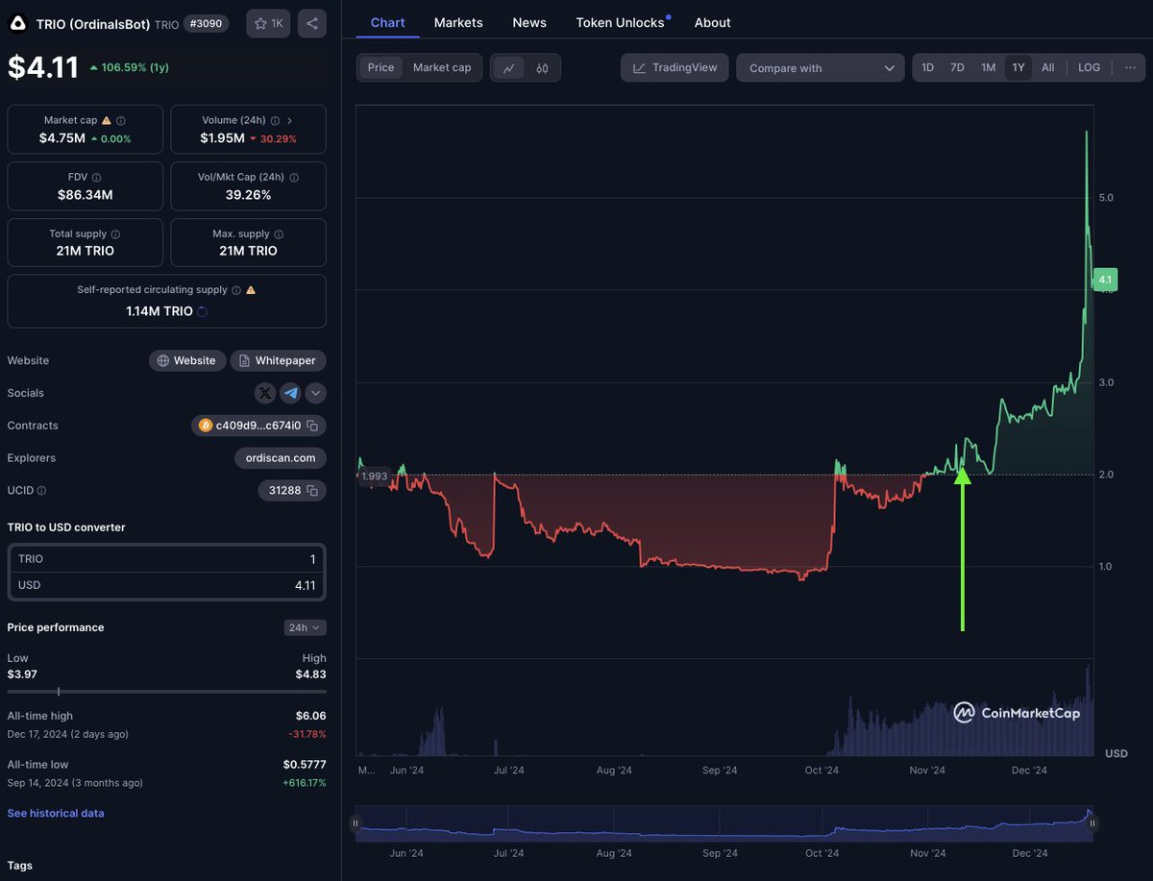Set chart range to 1D
1153x881 pixels.
pyautogui.click(x=927, y=67)
